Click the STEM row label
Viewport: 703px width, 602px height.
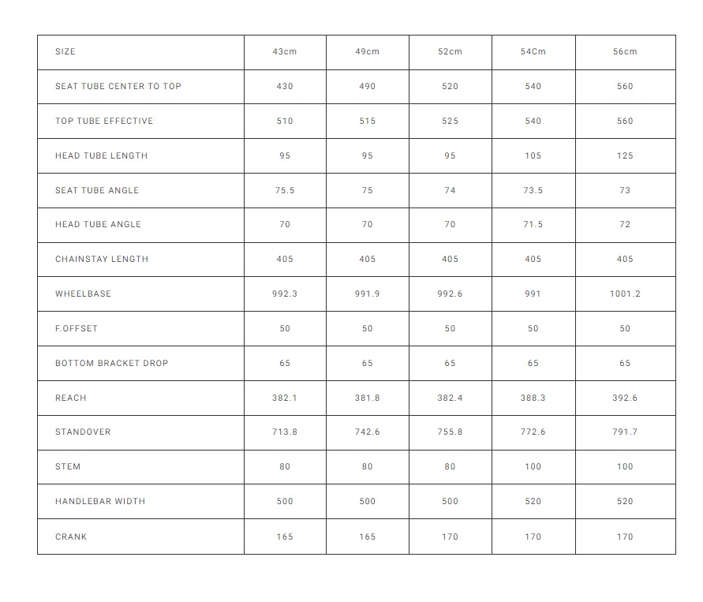pos(68,467)
